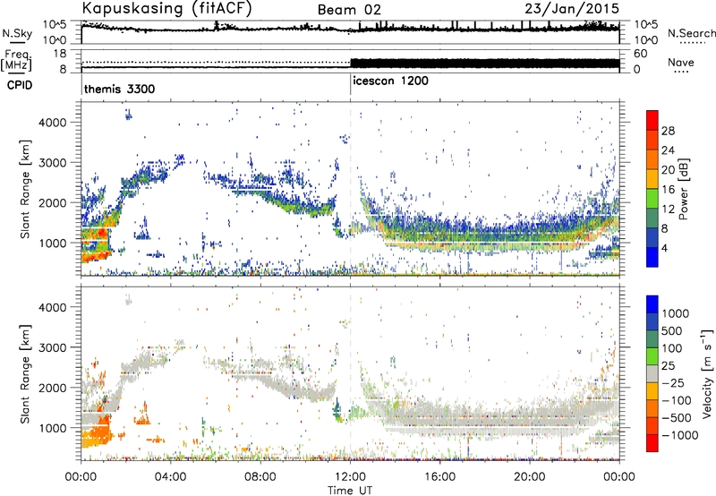Click the '60' tick on Nave axis

640,54
